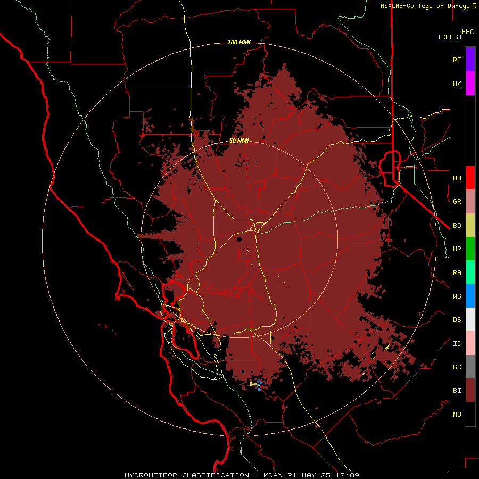479x479 pixels.
Task: Click the UK magenta legend swatch
Action: 470,84
